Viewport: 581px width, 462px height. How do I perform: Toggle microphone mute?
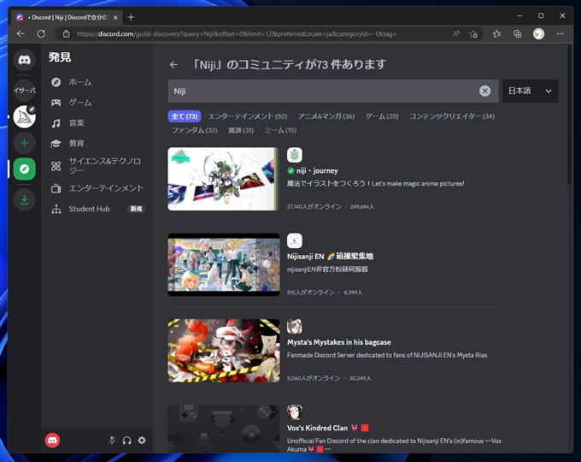pos(112,441)
